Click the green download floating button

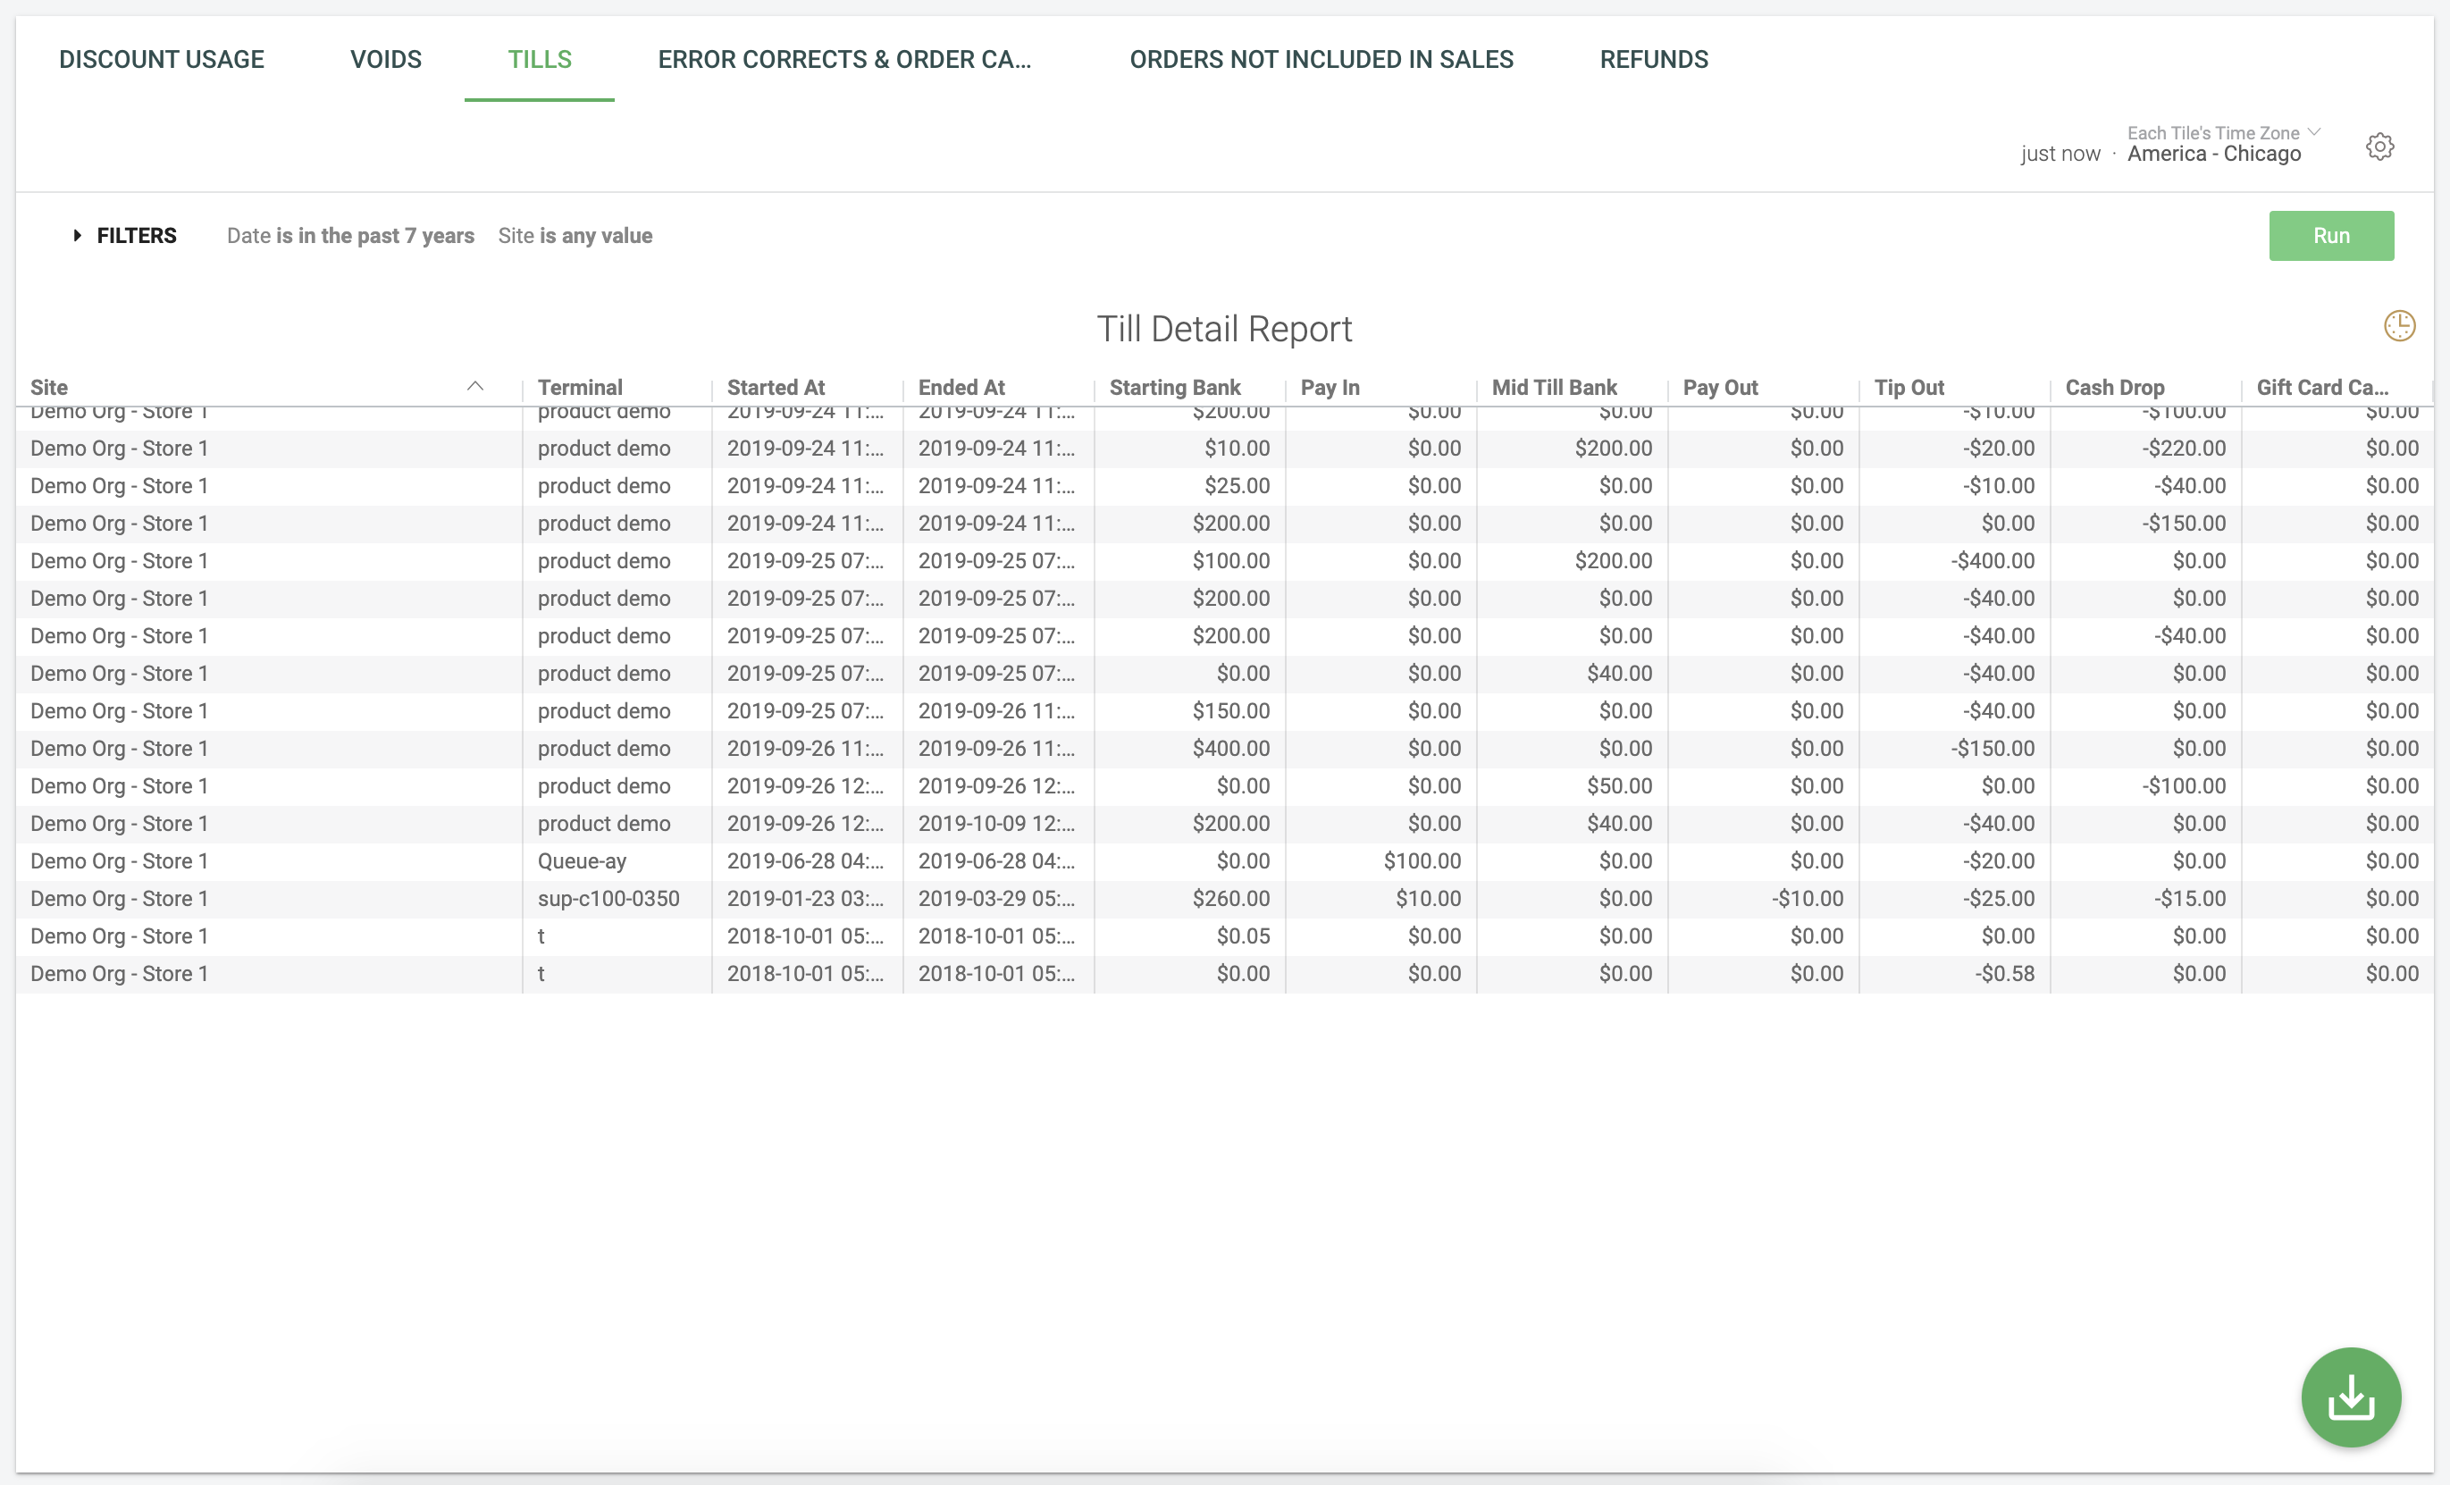click(2351, 1397)
